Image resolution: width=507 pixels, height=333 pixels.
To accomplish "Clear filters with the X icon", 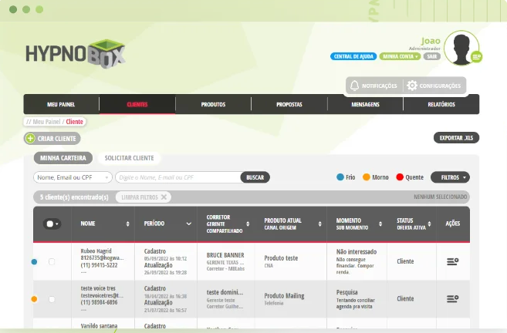I will [164, 197].
